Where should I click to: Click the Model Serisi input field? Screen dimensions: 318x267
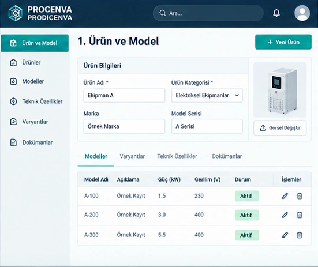coord(207,126)
